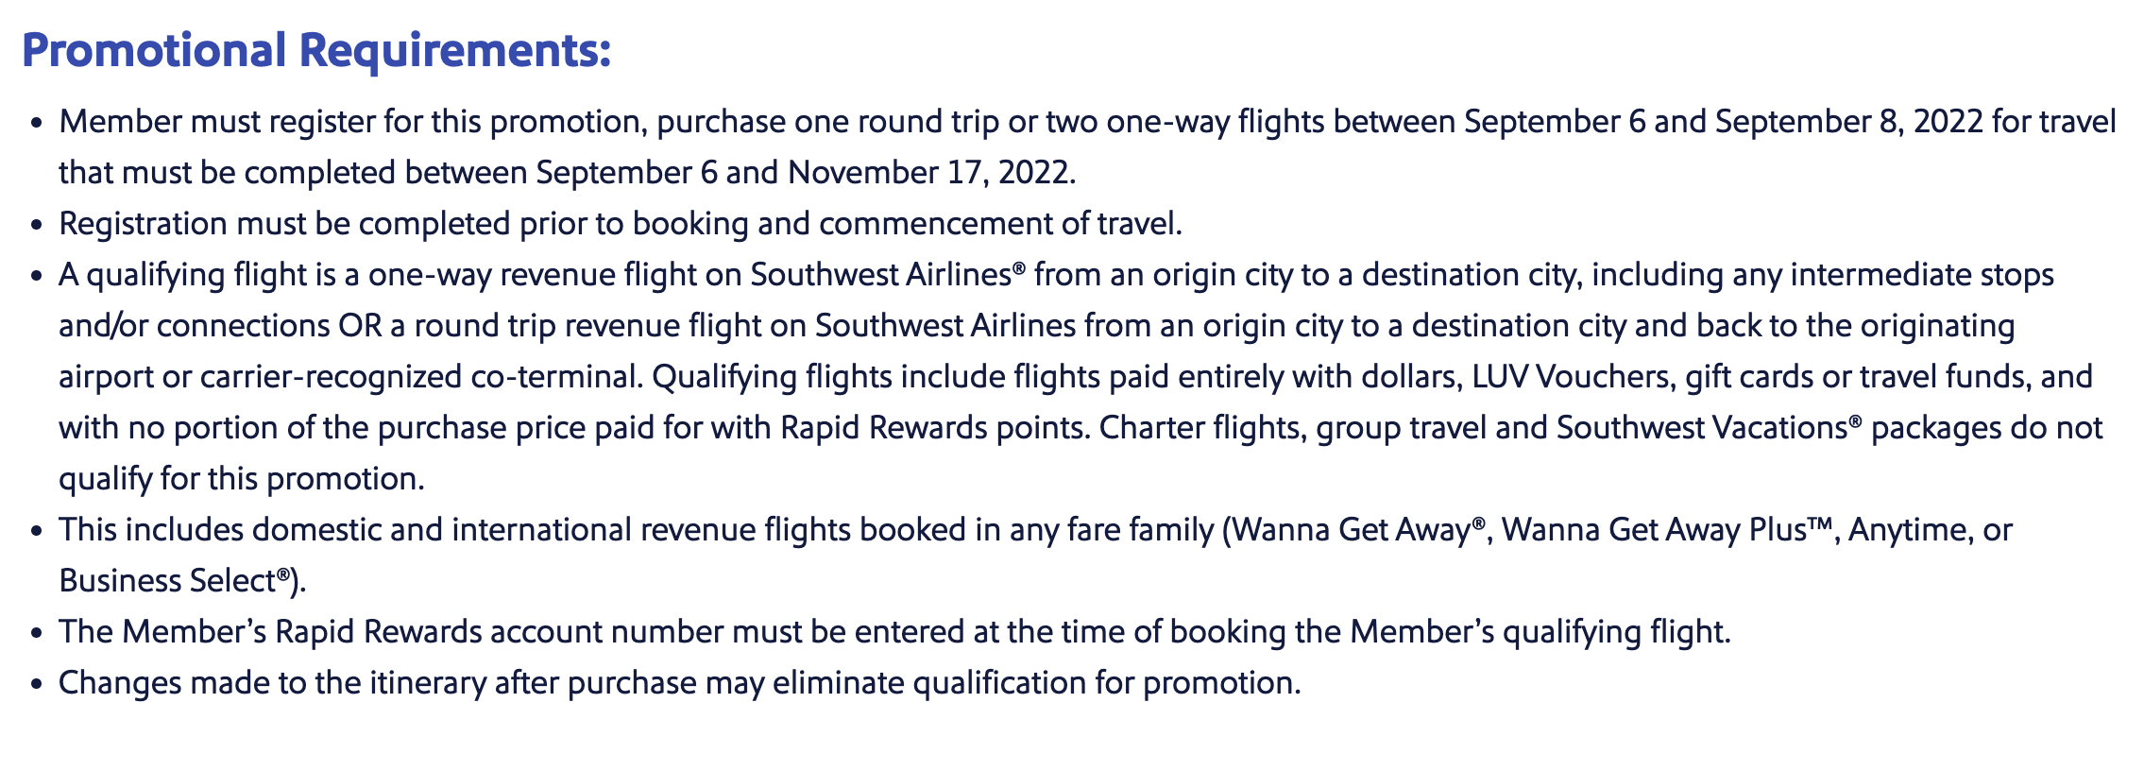Click the text "Southwest Airlines®" in third bullet
Image resolution: width=2144 pixels, height=771 pixels.
(888, 275)
